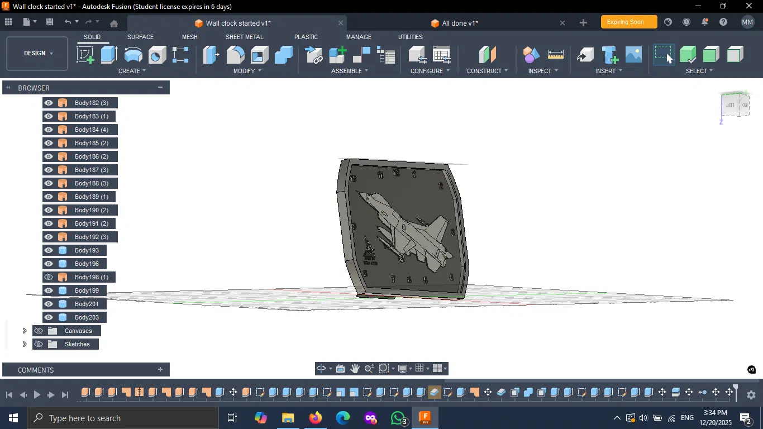Click the ViewCube Left face
The width and height of the screenshot is (763, 429).
(x=729, y=106)
